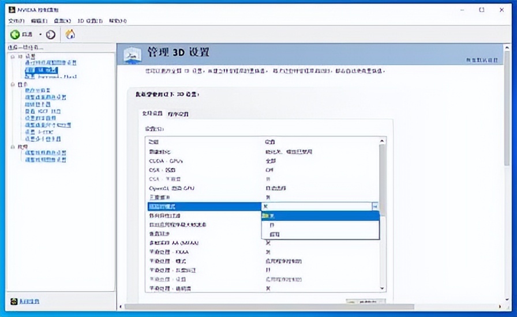Open Configure Surround, PhysX tree link
This screenshot has height=317, width=517.
click(x=51, y=77)
